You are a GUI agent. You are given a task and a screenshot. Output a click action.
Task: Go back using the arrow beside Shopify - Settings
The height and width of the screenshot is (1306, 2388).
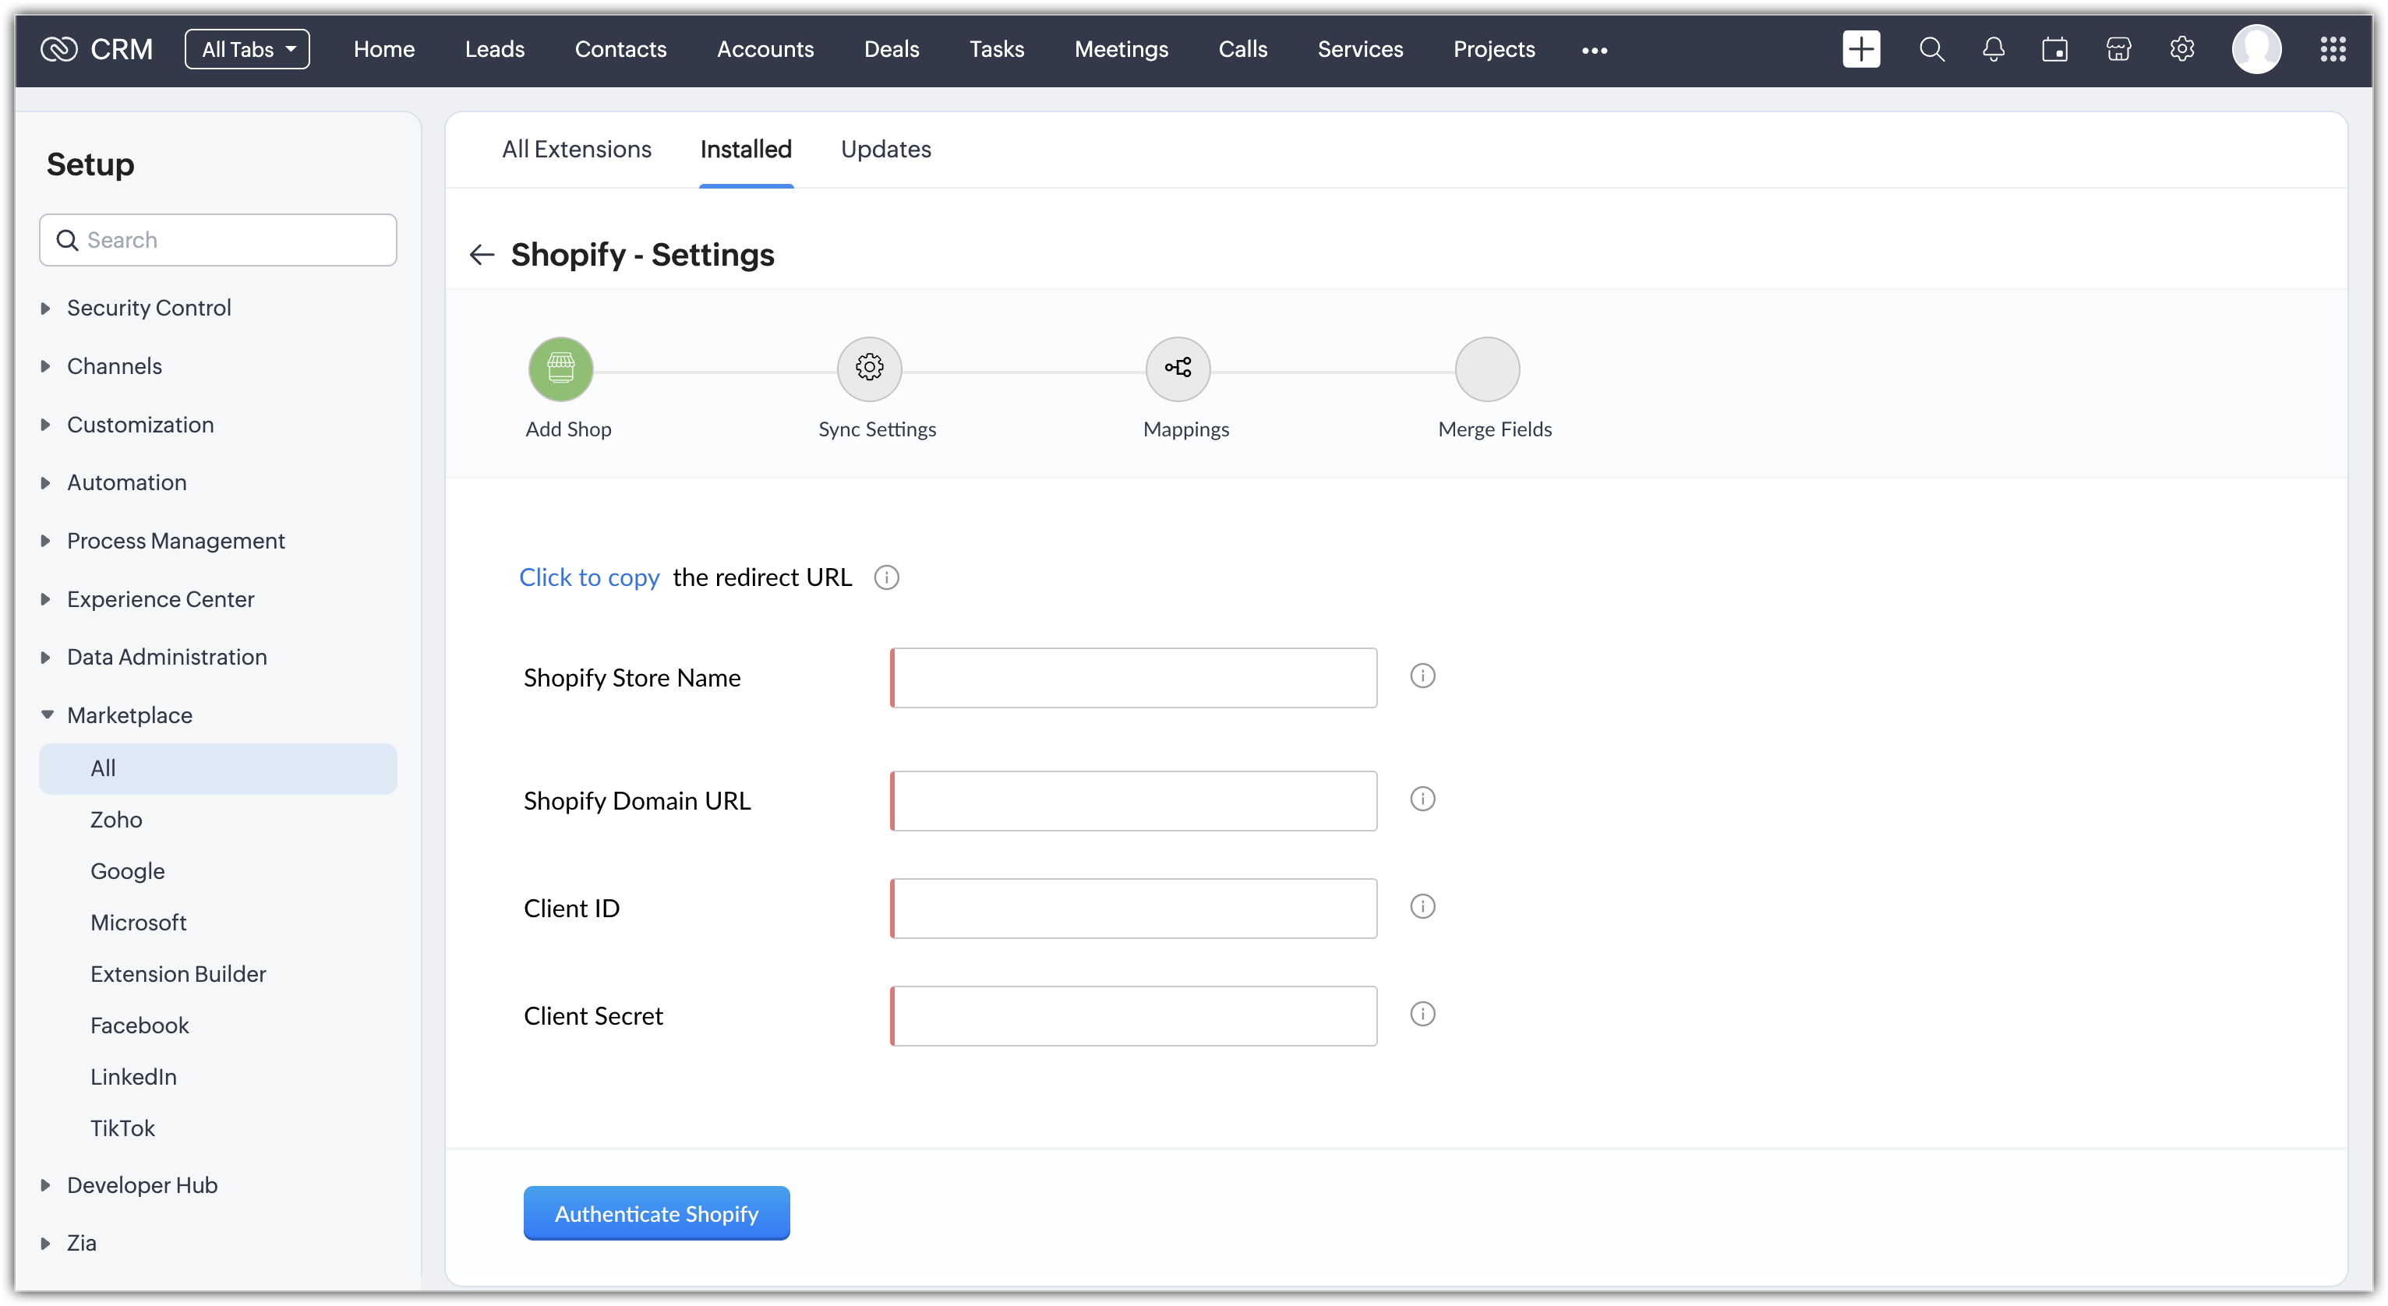tap(481, 255)
